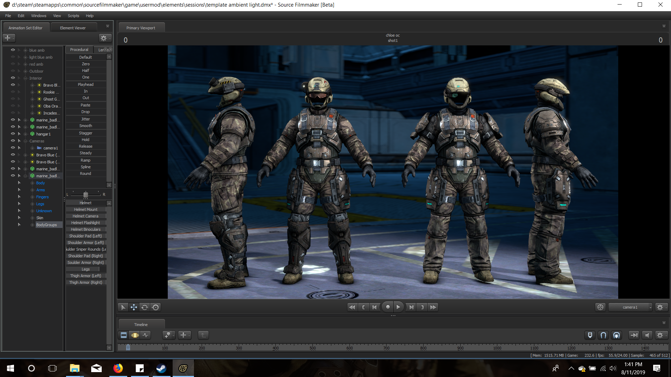Click the add animation set plus button

(x=8, y=38)
